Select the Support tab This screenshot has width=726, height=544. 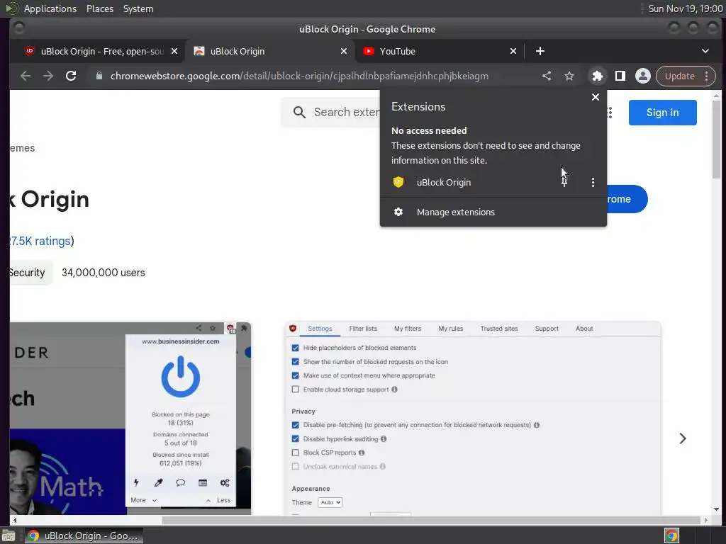click(x=547, y=329)
